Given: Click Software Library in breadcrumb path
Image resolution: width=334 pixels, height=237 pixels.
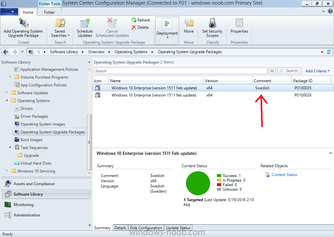Looking at the screenshot, I should [64, 52].
